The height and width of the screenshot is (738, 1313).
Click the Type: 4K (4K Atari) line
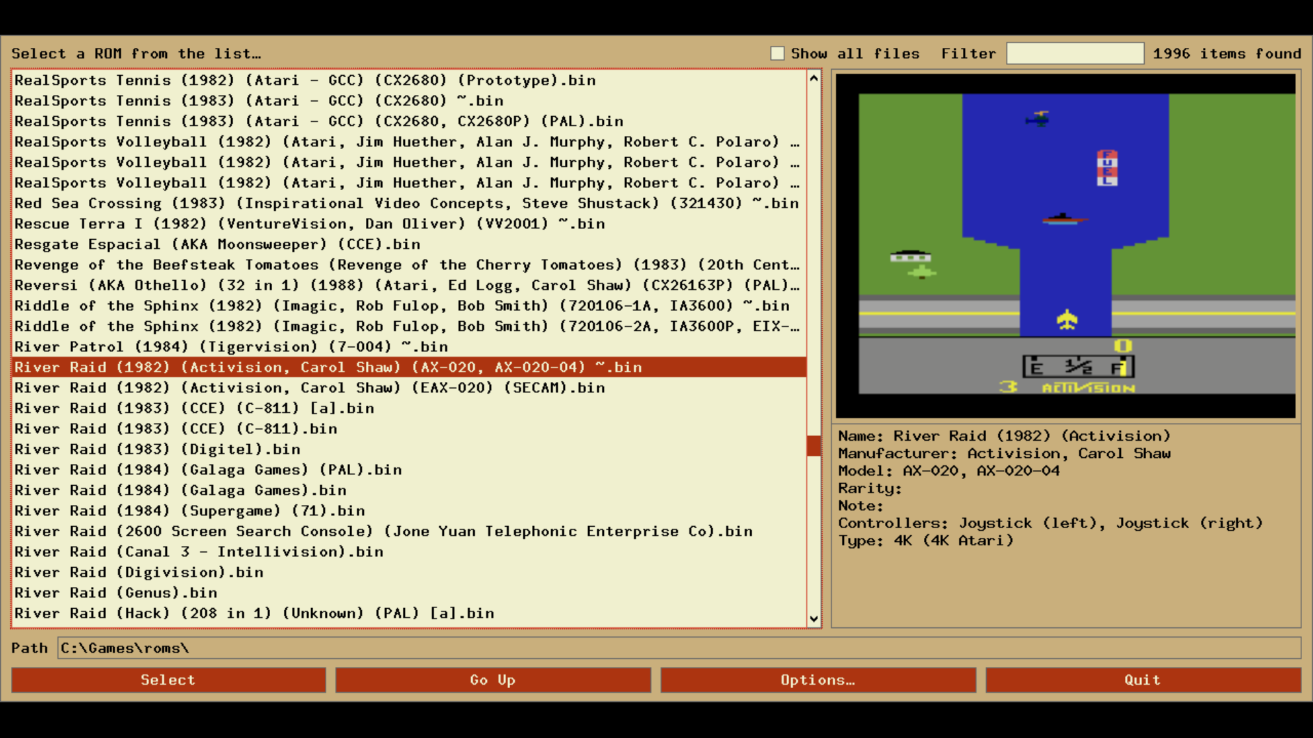click(926, 541)
